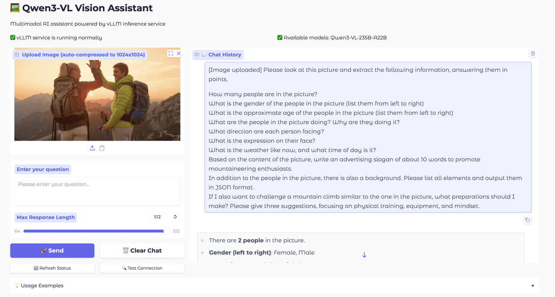The width and height of the screenshot is (555, 297).
Task: Click the Clear Chat button
Action: (142, 251)
